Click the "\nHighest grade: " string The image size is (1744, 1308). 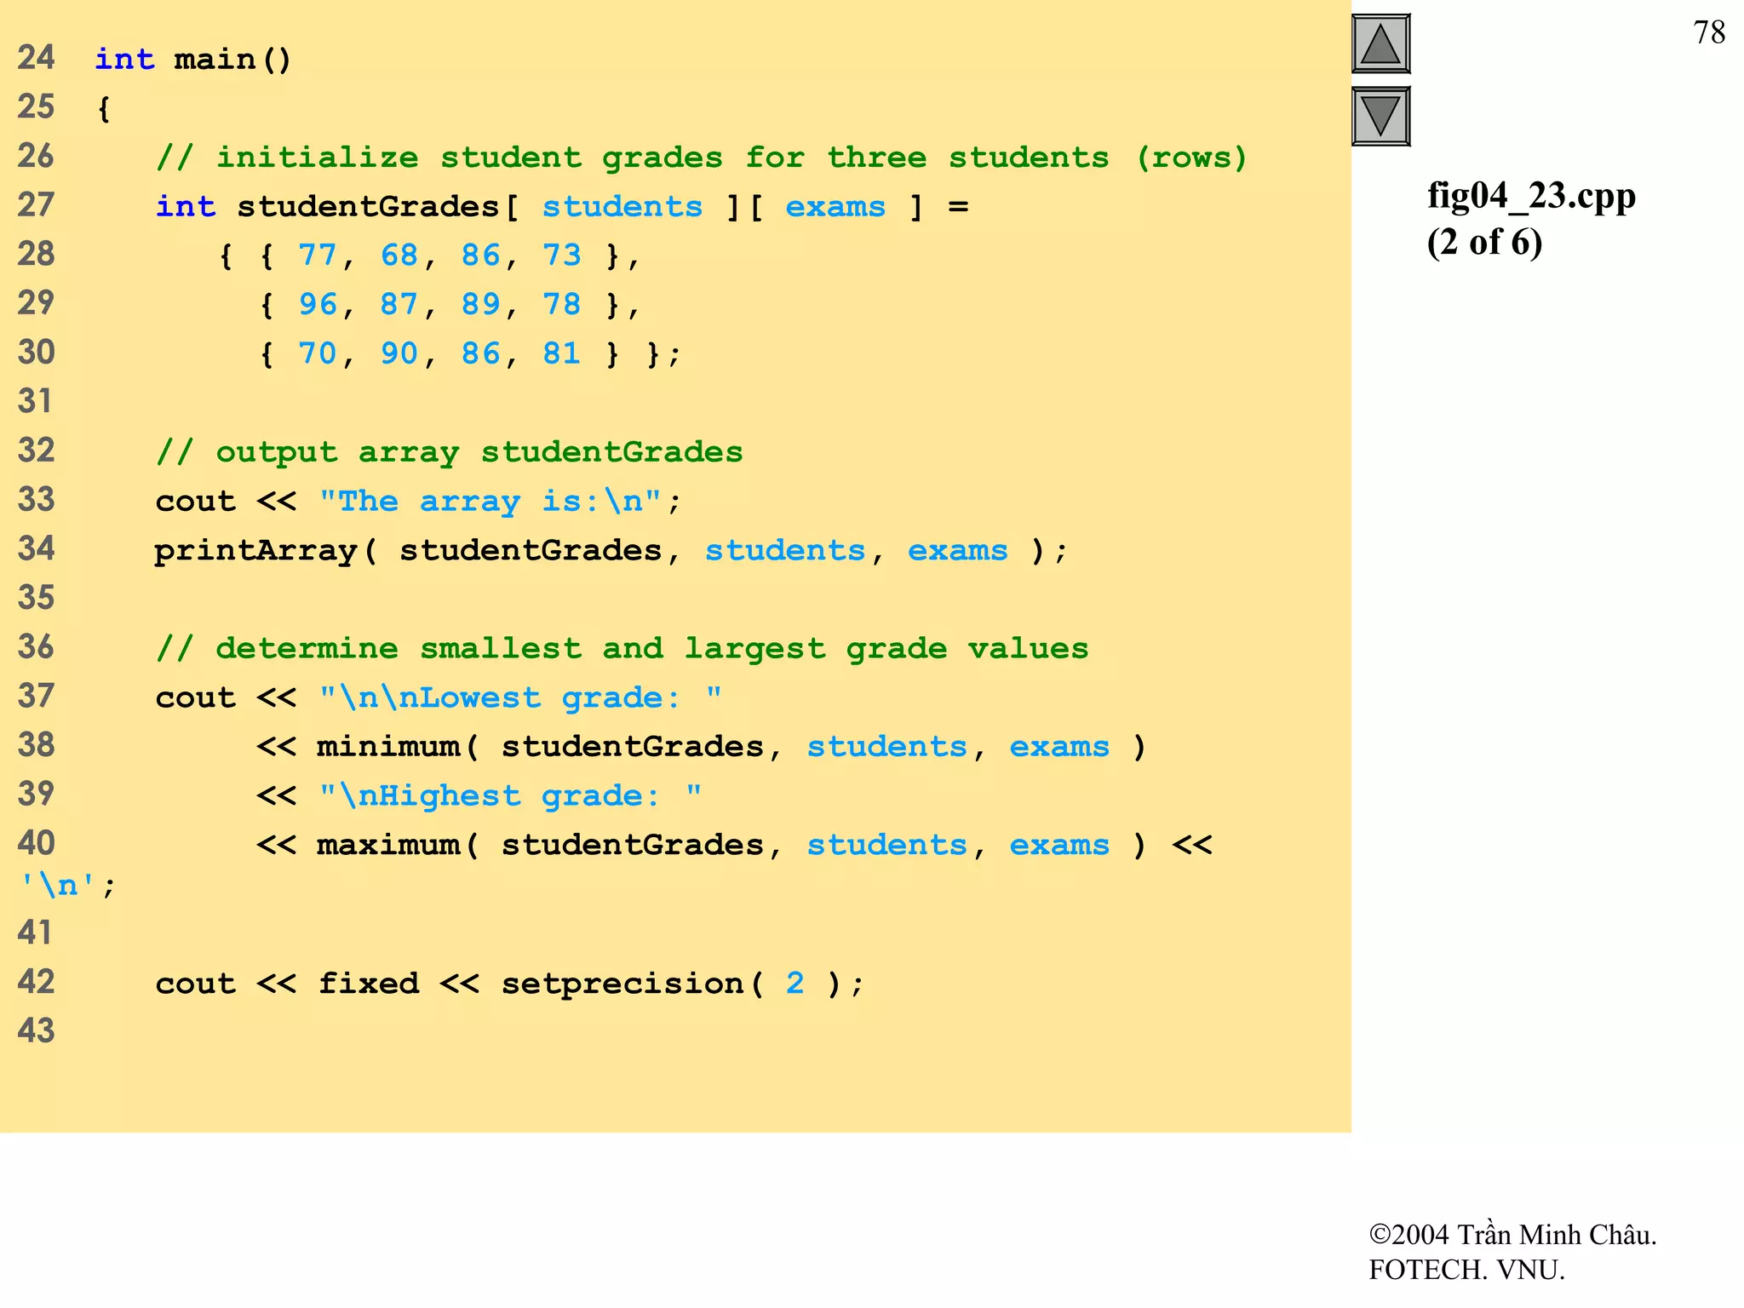pyautogui.click(x=509, y=796)
